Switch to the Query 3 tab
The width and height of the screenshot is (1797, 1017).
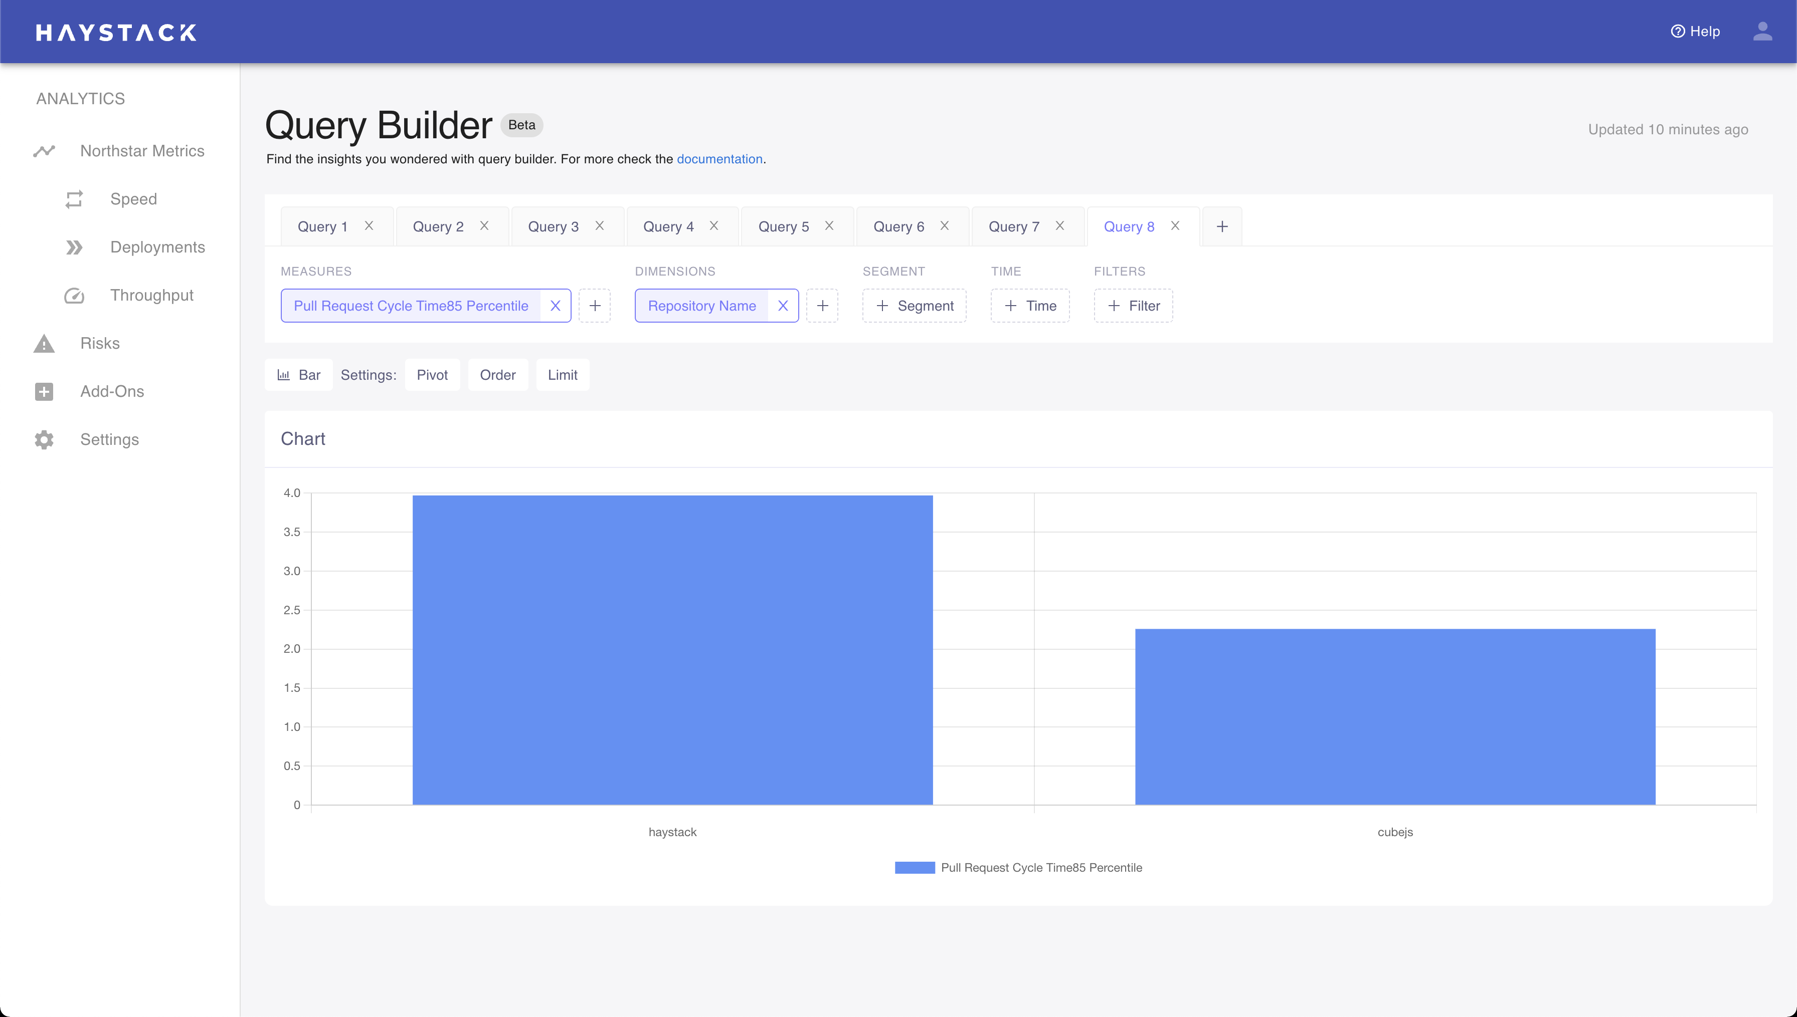pos(553,226)
